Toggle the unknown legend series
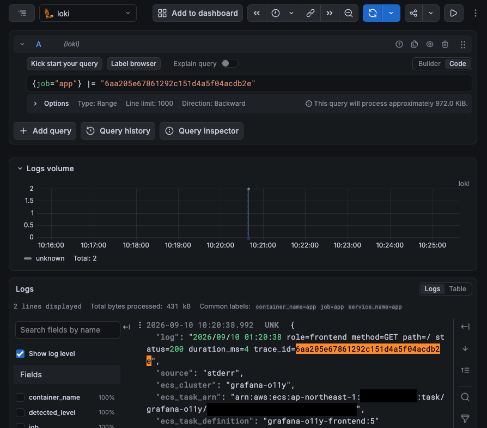The image size is (487, 428). (50, 258)
